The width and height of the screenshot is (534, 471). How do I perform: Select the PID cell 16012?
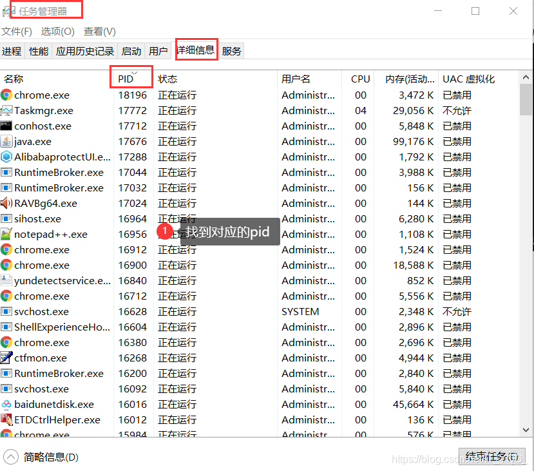pos(133,419)
